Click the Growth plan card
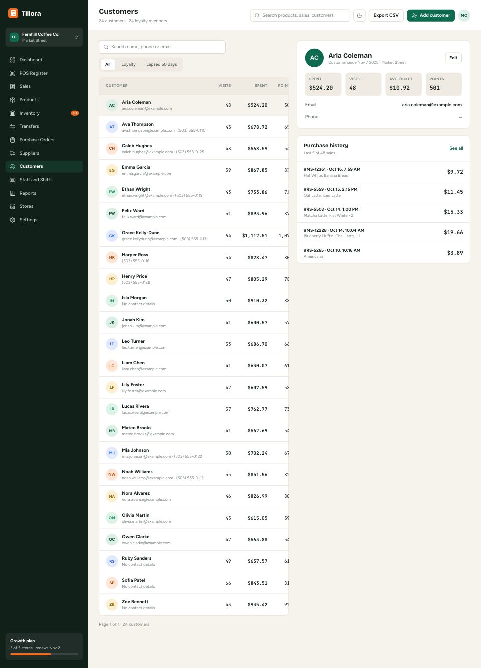 (x=44, y=646)
